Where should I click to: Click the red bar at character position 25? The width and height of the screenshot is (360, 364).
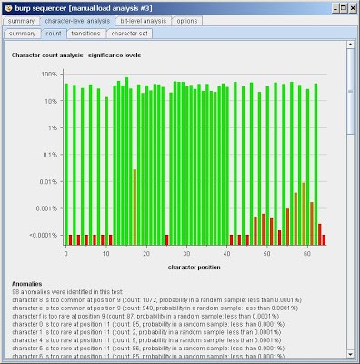coord(167,239)
